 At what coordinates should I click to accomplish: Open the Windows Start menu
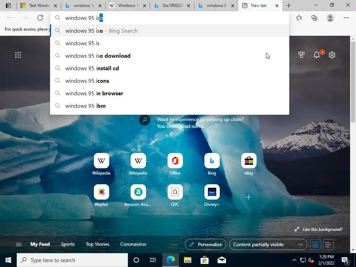click(8, 260)
